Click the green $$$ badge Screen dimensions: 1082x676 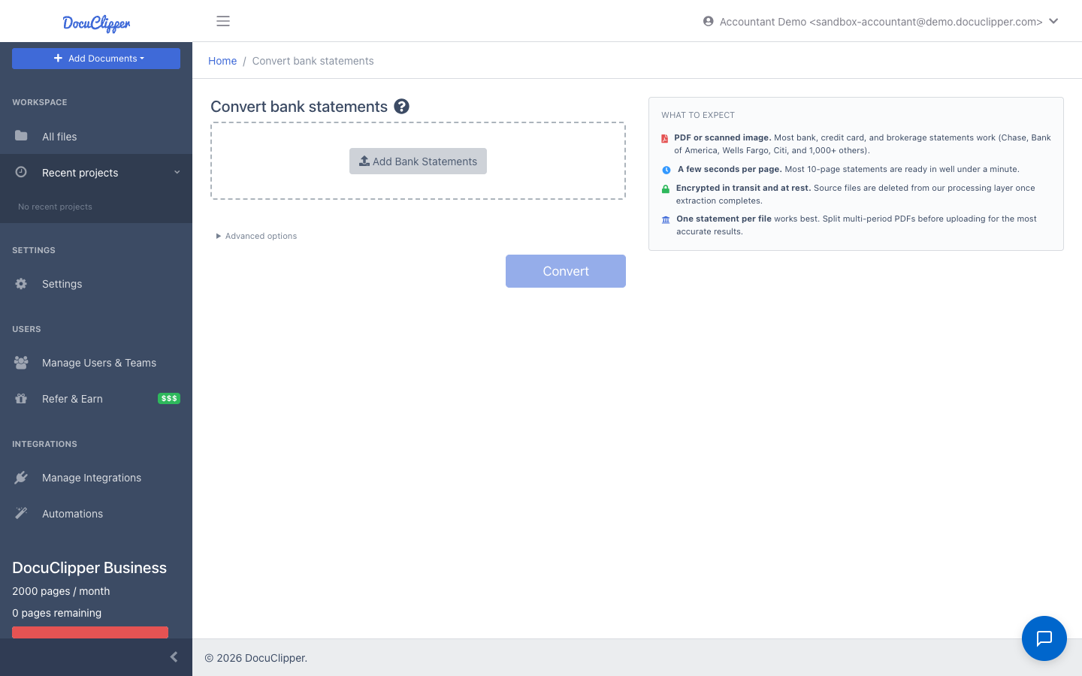(x=169, y=398)
